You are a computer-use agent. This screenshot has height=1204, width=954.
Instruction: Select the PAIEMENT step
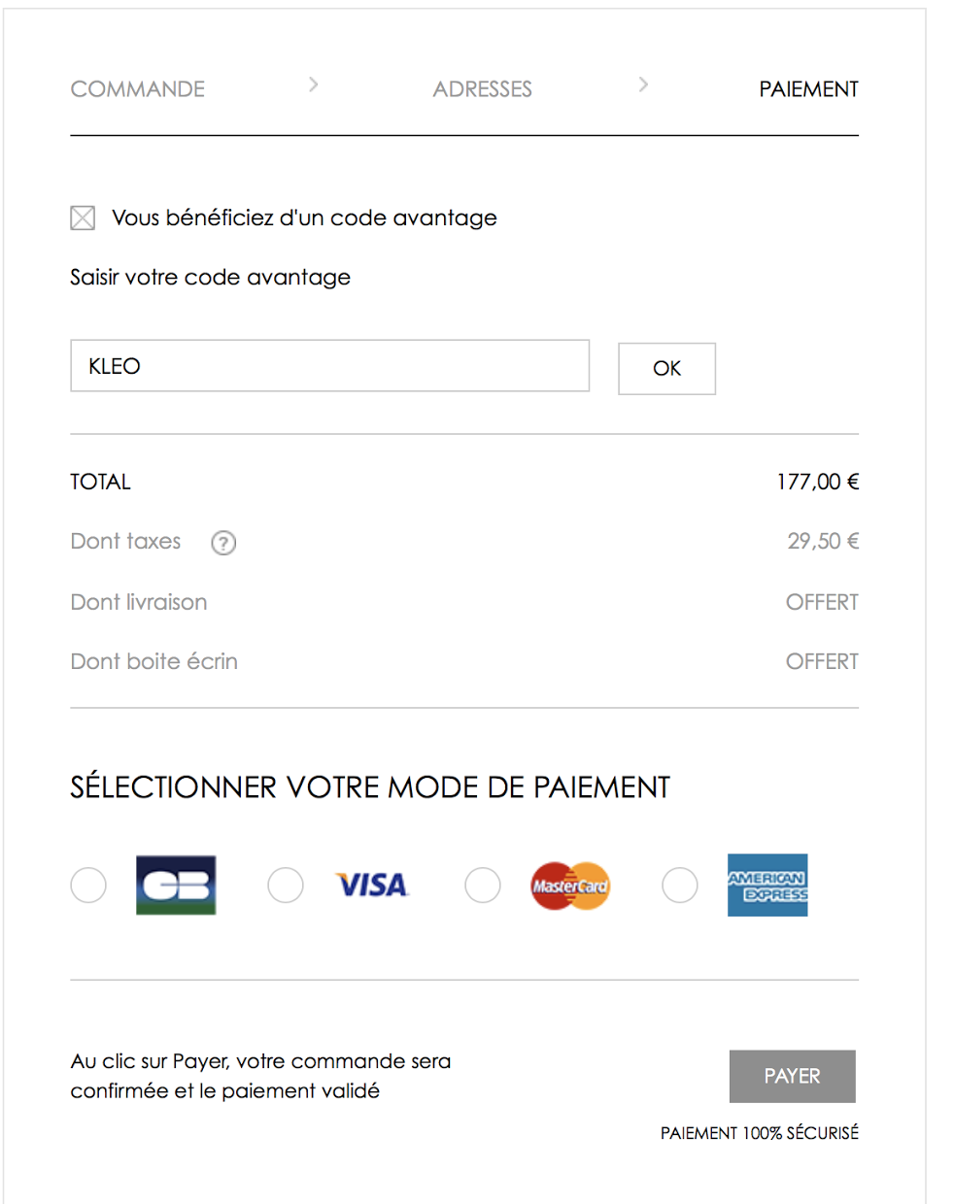pos(808,88)
